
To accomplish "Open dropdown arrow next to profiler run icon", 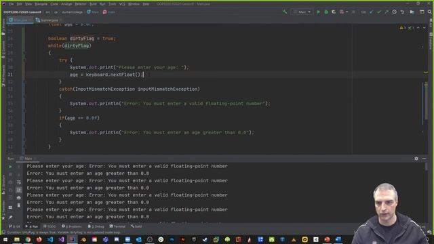I will [x=347, y=12].
